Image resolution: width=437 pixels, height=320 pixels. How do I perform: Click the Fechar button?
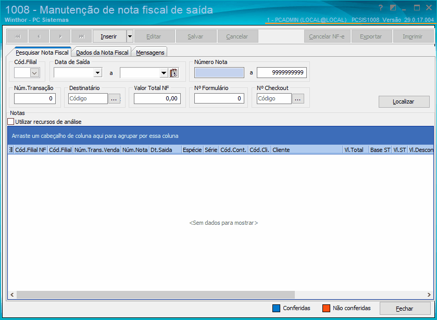tap(405, 309)
